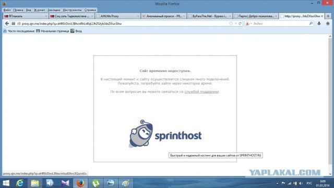Open the speaker app on taskbar

point(50,183)
